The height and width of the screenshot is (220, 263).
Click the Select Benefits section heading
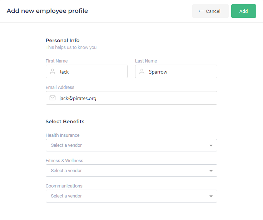pos(65,121)
